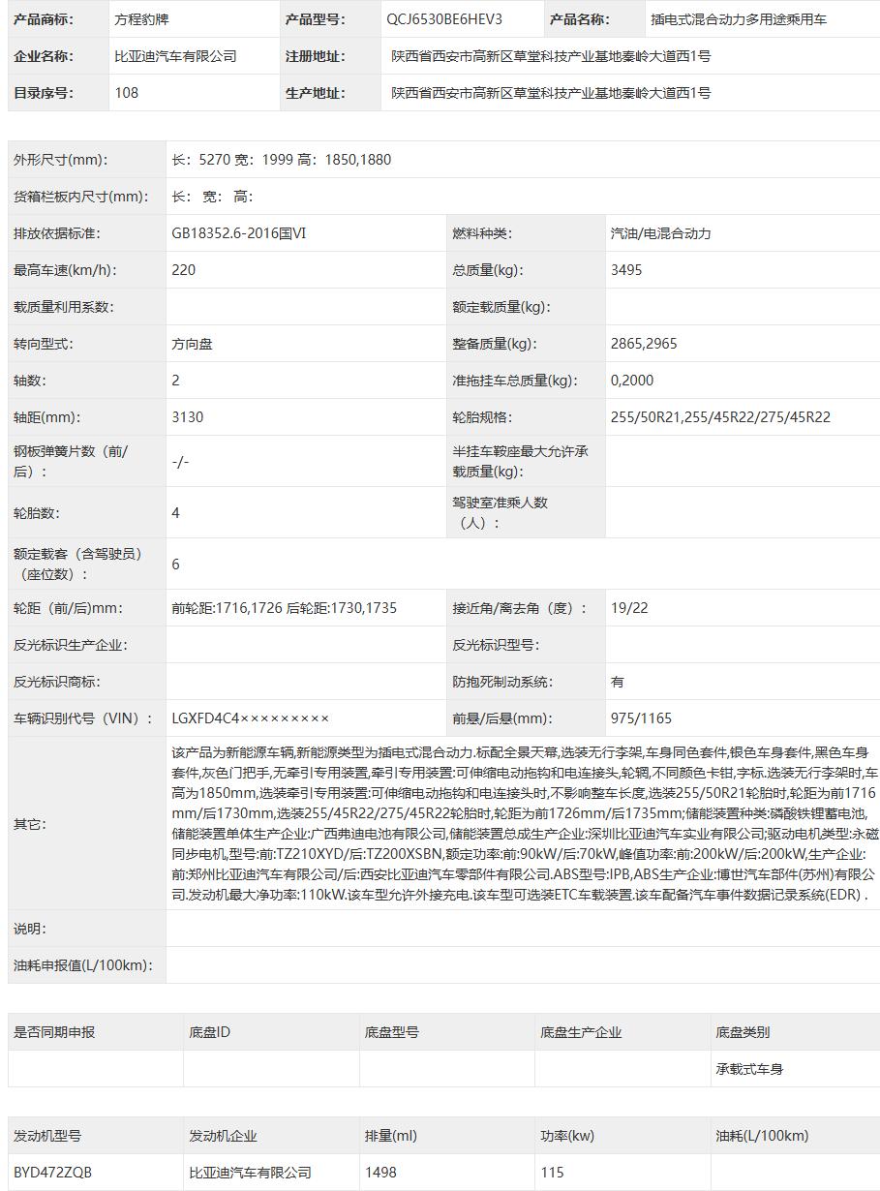The width and height of the screenshot is (880, 1191).
Task: Select engine displacement value 1498
Action: [380, 1173]
